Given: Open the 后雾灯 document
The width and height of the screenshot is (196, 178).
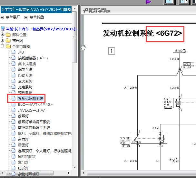Looking at the screenshot, I should click(23, 145).
